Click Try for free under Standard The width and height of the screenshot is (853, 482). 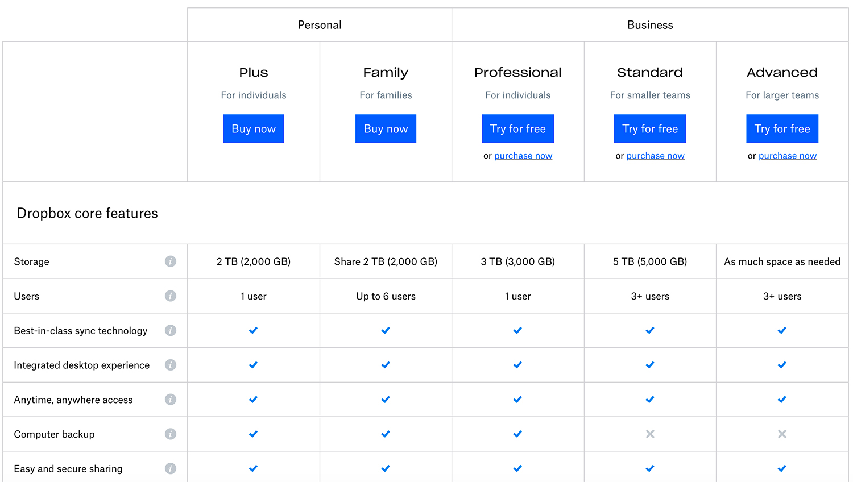tap(650, 128)
